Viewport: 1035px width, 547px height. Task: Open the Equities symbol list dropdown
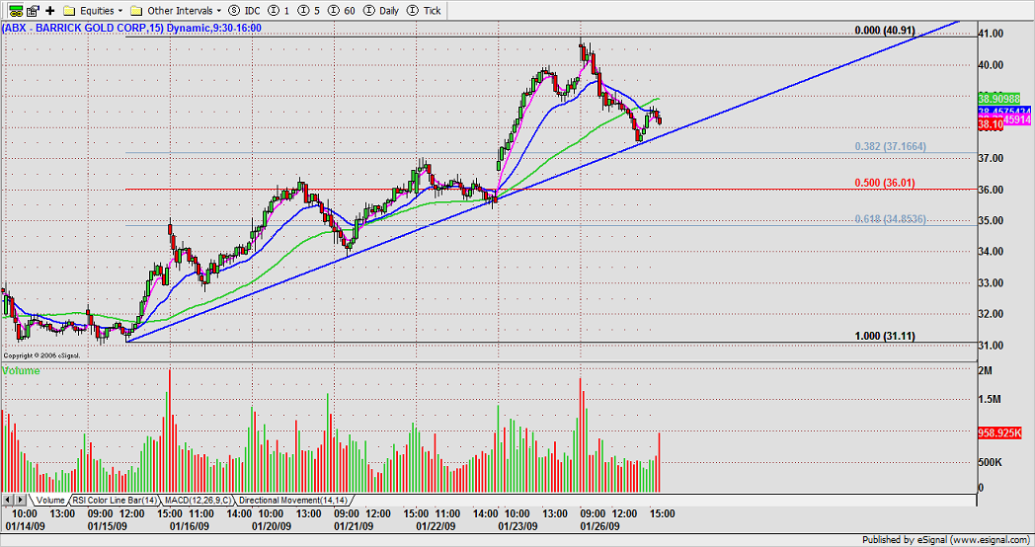point(93,11)
